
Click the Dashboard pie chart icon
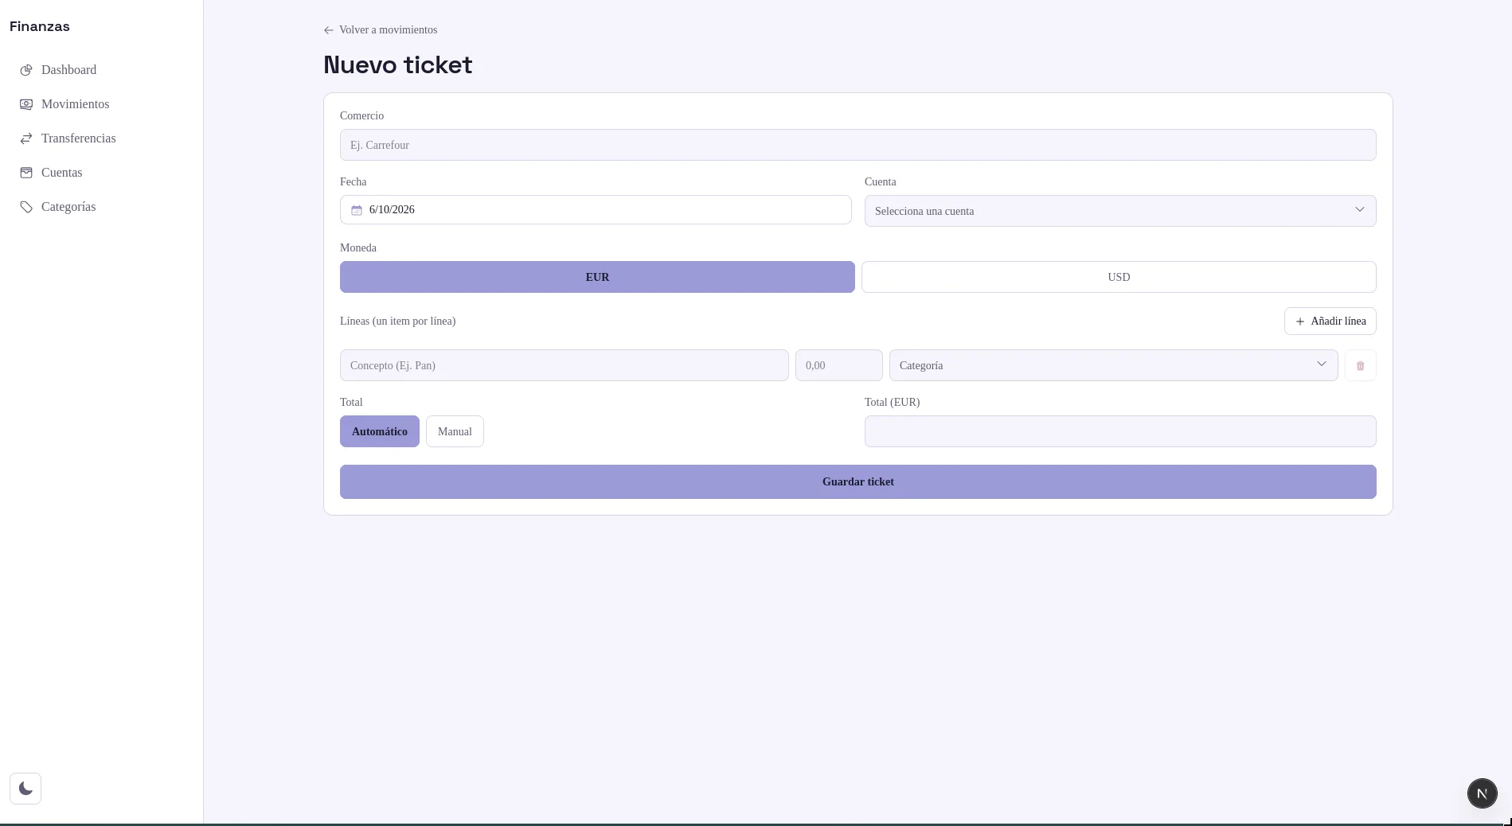26,70
